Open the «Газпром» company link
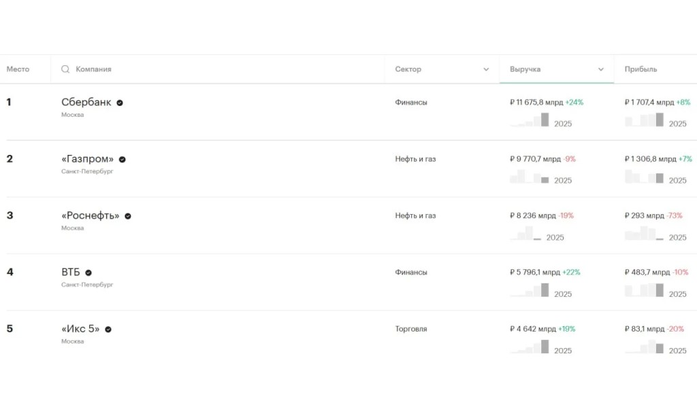697x405 pixels. tap(88, 159)
